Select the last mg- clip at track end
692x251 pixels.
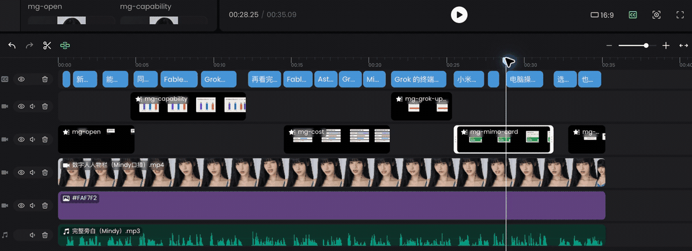click(x=586, y=139)
